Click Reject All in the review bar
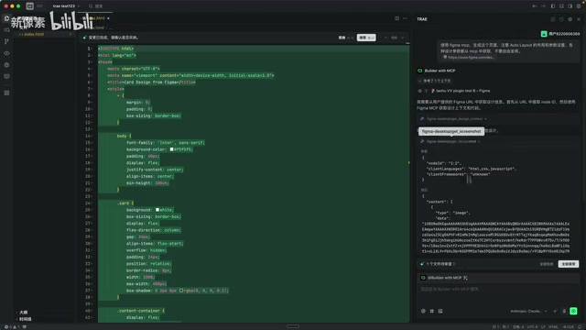This screenshot has height=330, width=586. tap(547, 264)
